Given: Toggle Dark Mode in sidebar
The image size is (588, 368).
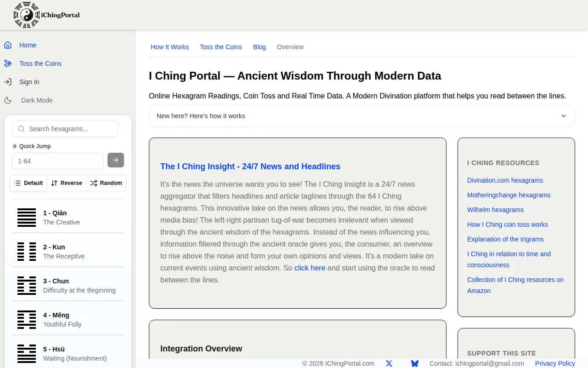Looking at the screenshot, I should [x=37, y=100].
